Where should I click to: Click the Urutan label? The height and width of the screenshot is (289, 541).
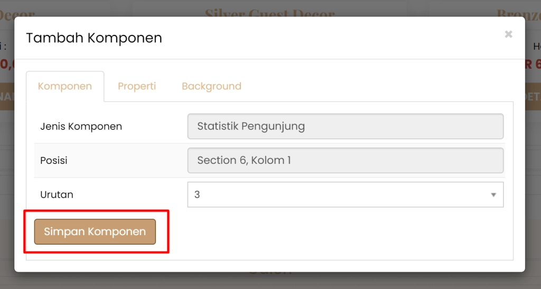pos(57,194)
